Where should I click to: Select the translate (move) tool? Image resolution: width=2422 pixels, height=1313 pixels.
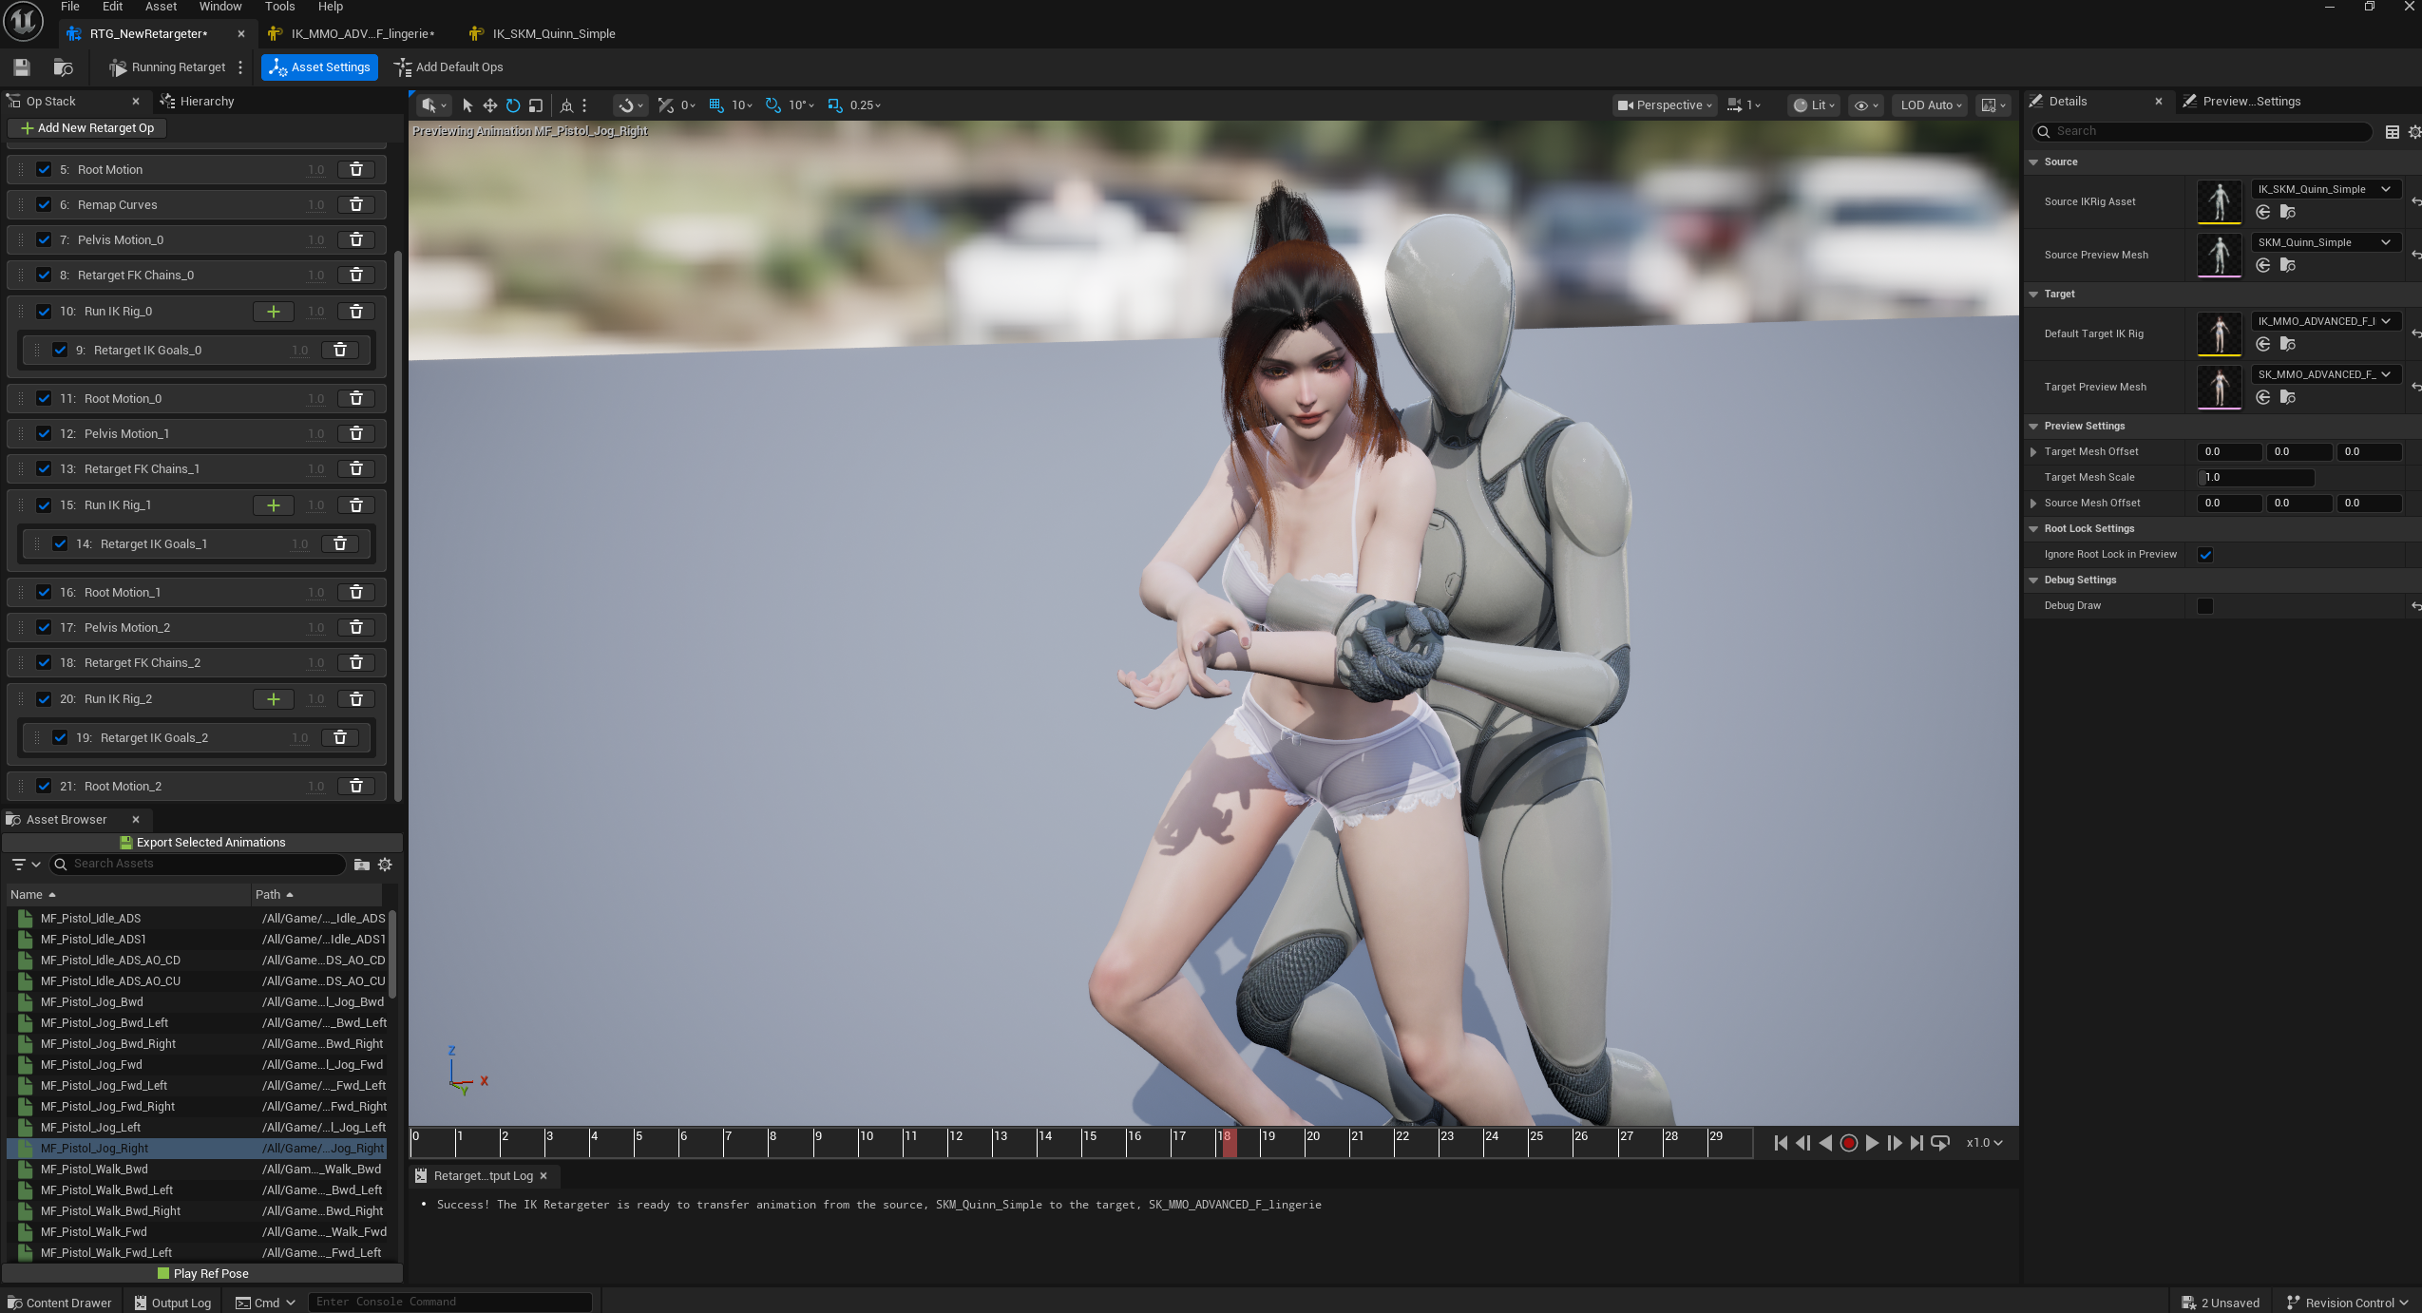pos(490,105)
